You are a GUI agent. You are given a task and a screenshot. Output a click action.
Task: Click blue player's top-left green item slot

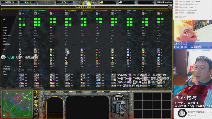point(20,19)
